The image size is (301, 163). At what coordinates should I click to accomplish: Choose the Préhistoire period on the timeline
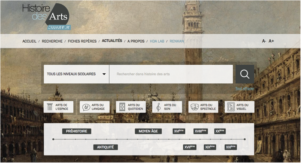(77, 131)
